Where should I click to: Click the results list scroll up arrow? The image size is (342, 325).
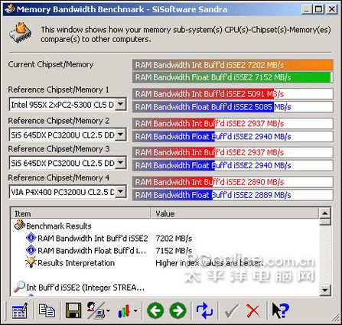pyautogui.click(x=325, y=213)
